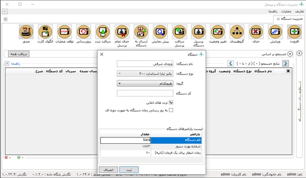Open the group (گروه) dropdown
The image size is (306, 178).
[145, 83]
